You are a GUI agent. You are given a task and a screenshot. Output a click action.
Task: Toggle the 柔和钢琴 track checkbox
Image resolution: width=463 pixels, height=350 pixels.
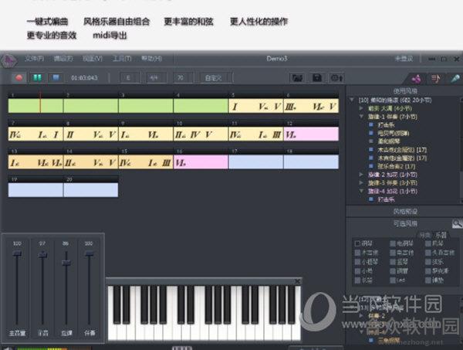(x=371, y=141)
